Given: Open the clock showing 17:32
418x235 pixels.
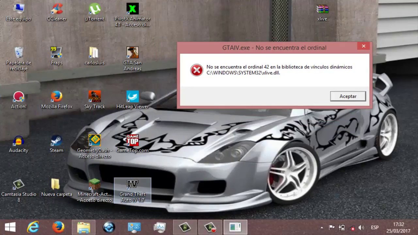Looking at the screenshot, I should point(399,227).
